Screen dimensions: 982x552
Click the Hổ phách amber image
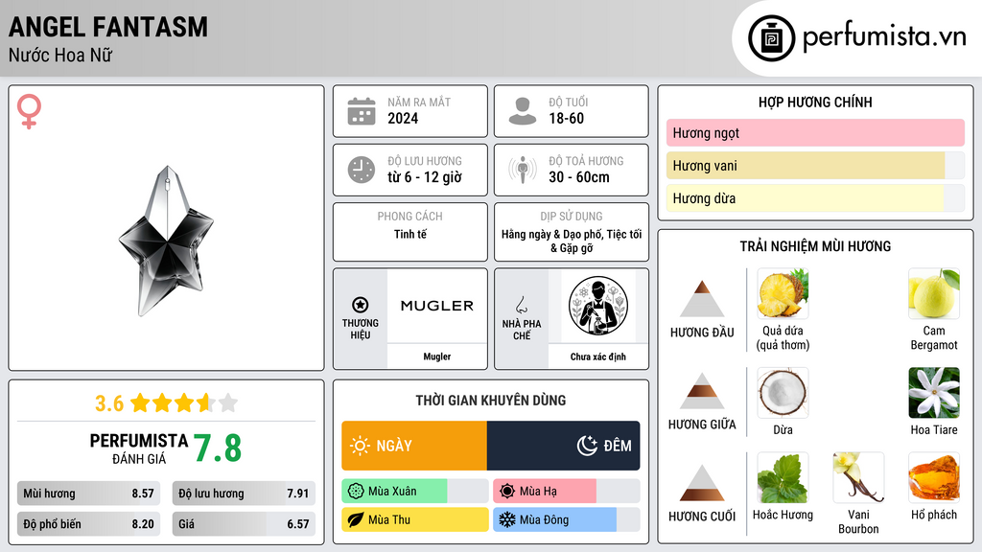(934, 477)
